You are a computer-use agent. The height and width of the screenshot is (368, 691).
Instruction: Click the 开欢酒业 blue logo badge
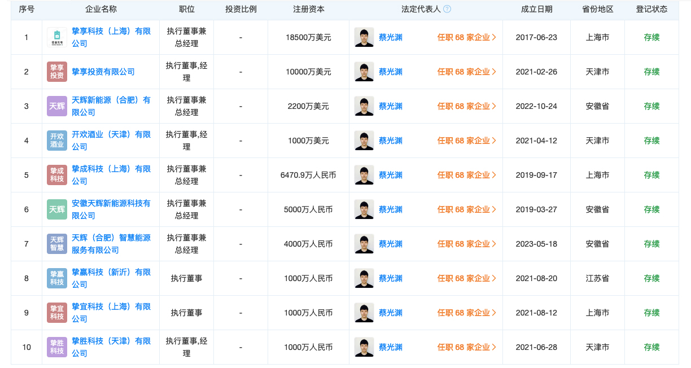57,141
